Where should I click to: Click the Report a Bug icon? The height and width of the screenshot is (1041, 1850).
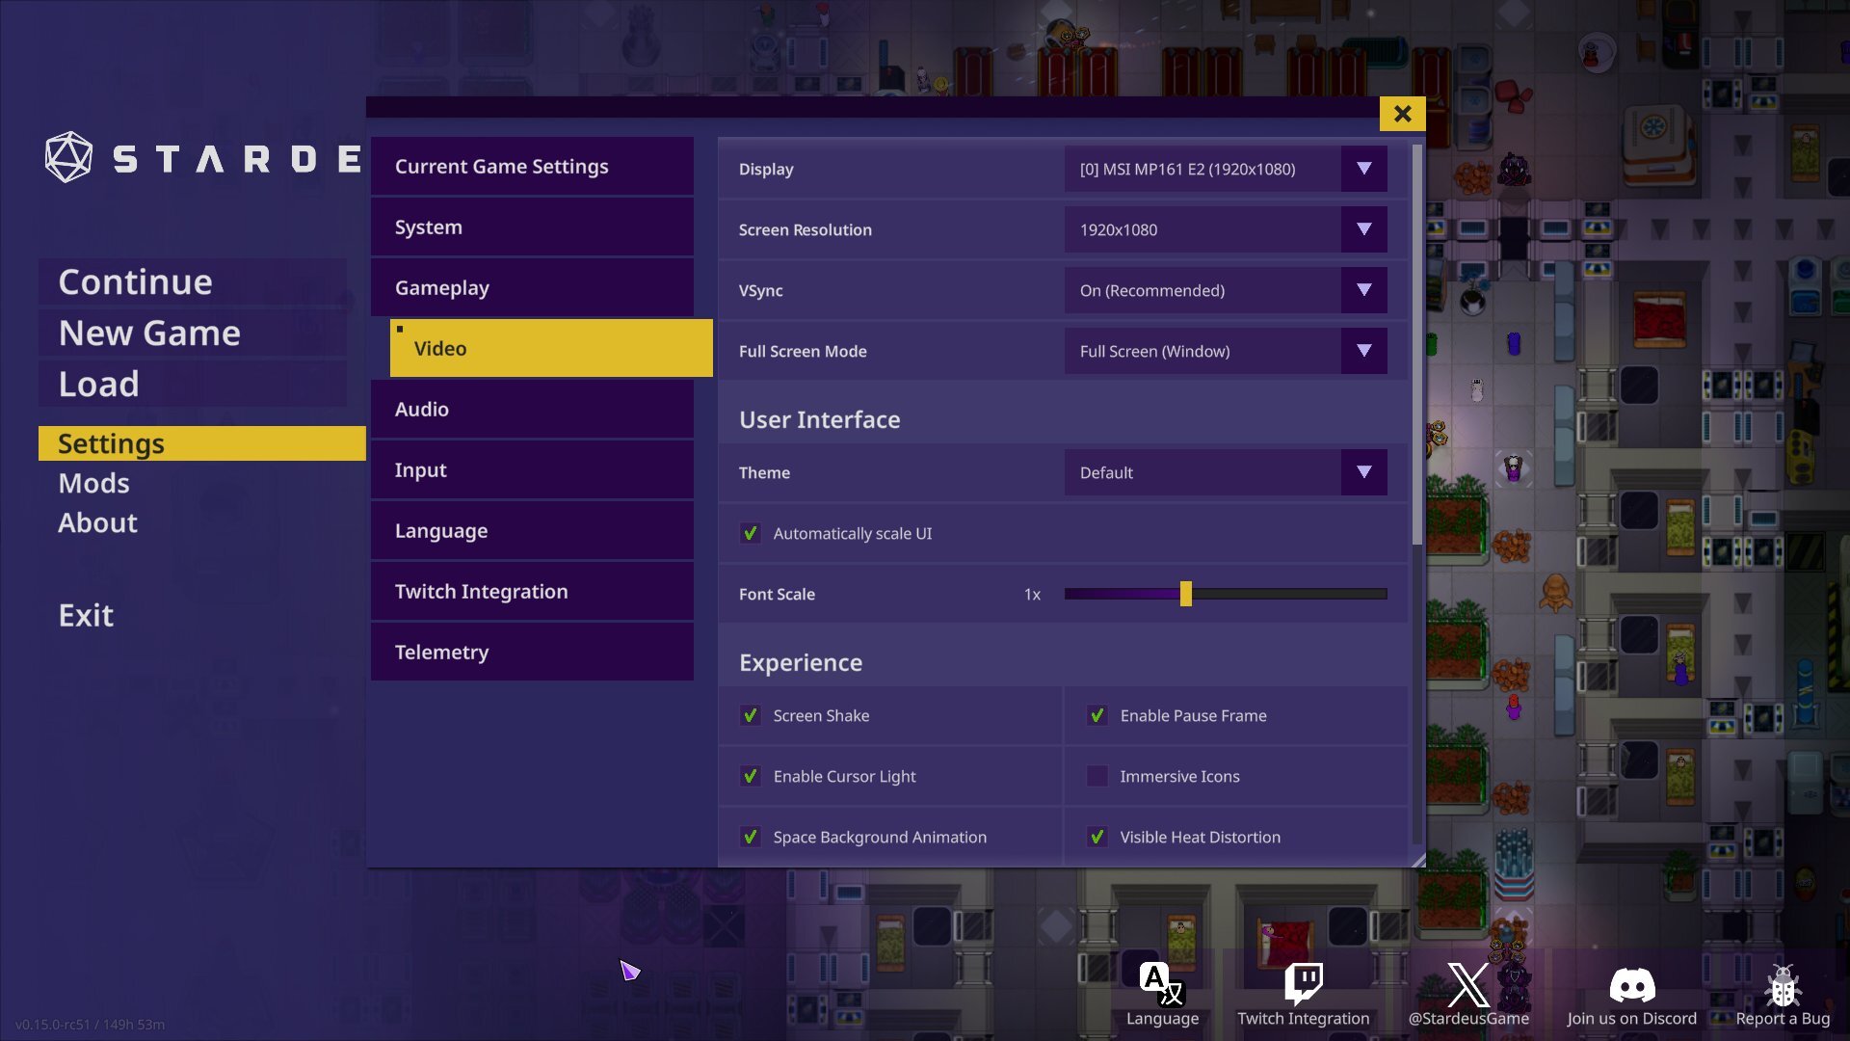1783,986
